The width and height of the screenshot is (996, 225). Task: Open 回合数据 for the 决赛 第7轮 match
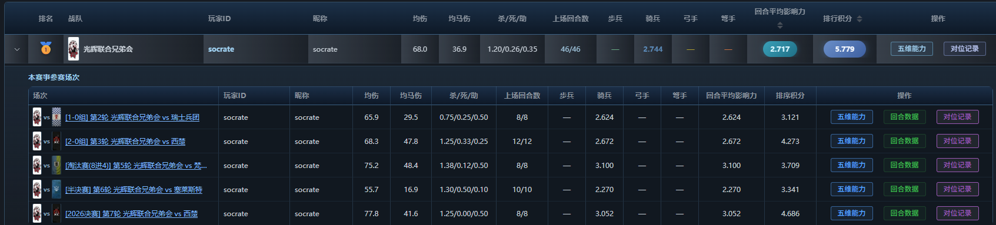click(x=904, y=213)
